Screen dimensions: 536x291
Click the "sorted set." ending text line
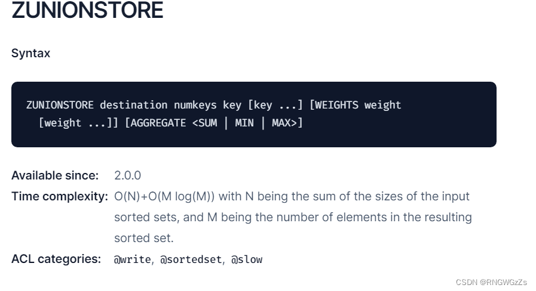coord(144,238)
